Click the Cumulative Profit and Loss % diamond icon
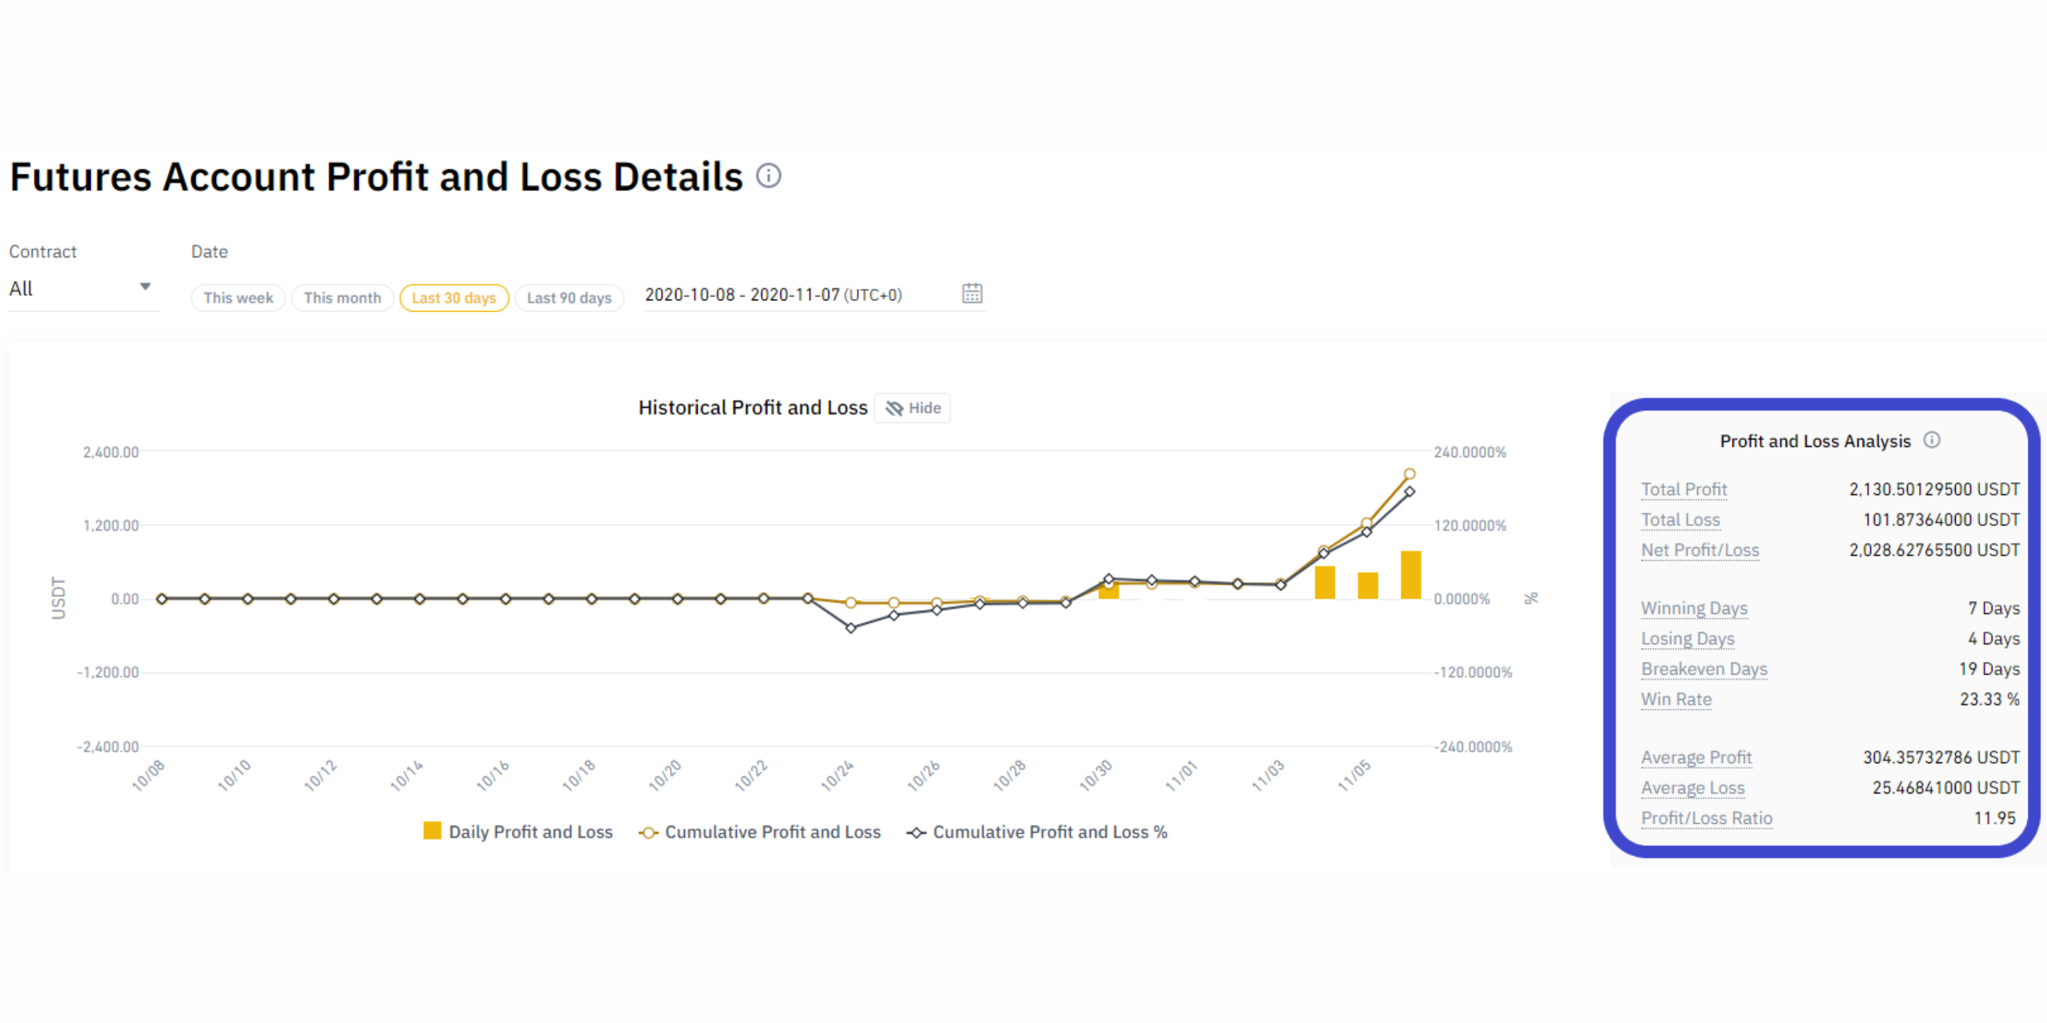The height and width of the screenshot is (1023, 2047). 917,833
